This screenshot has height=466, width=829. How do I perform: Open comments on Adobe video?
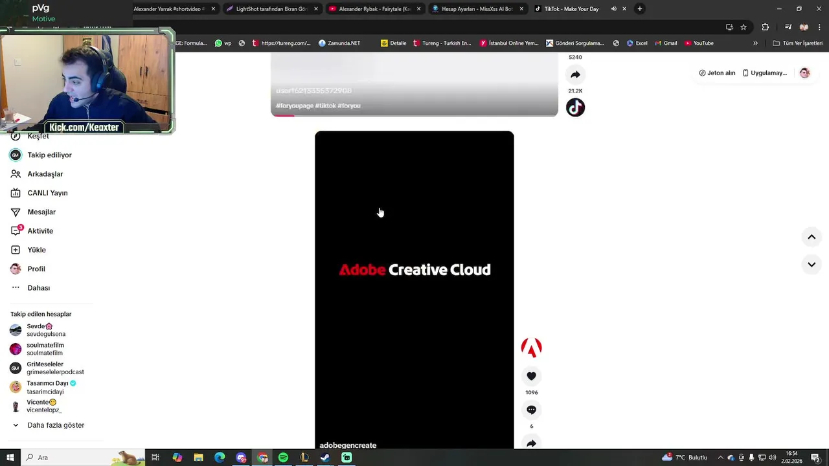(x=531, y=410)
